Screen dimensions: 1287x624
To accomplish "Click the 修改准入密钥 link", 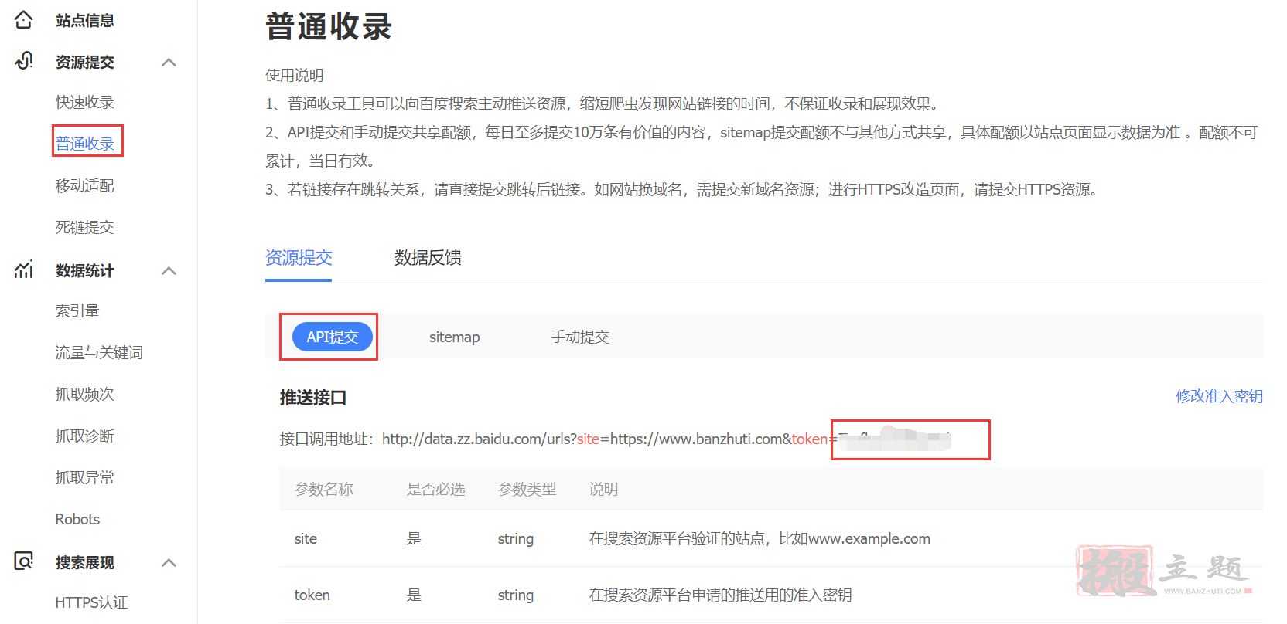I will [x=1219, y=396].
